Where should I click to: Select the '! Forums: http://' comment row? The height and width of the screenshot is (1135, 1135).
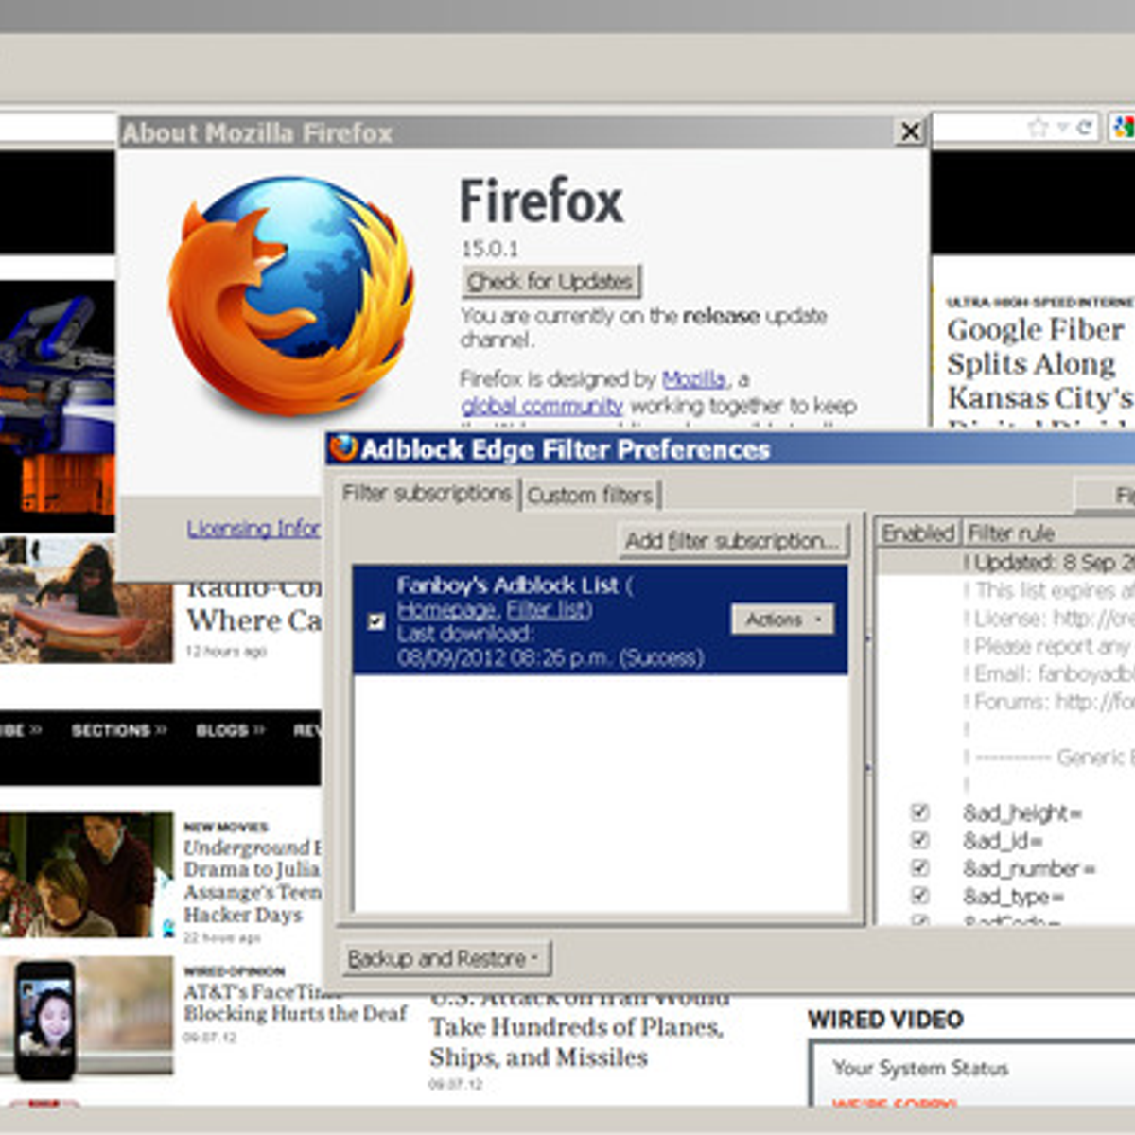tap(1004, 702)
